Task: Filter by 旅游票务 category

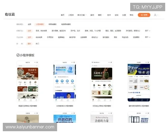Action: click(x=136, y=37)
